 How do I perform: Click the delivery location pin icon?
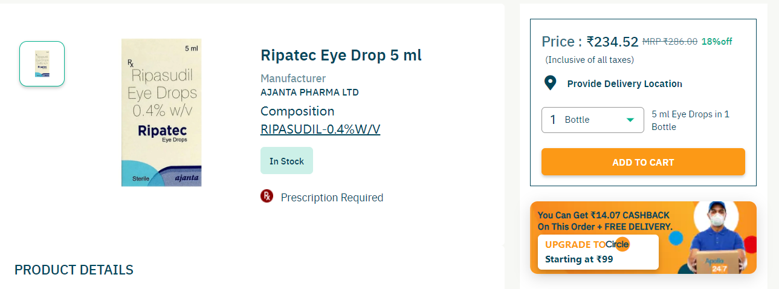(x=550, y=83)
